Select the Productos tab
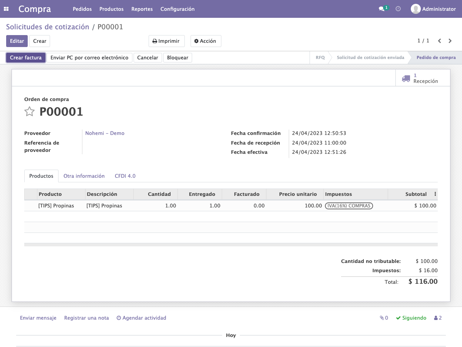Screen dimensions: 462x347 [x=41, y=176]
